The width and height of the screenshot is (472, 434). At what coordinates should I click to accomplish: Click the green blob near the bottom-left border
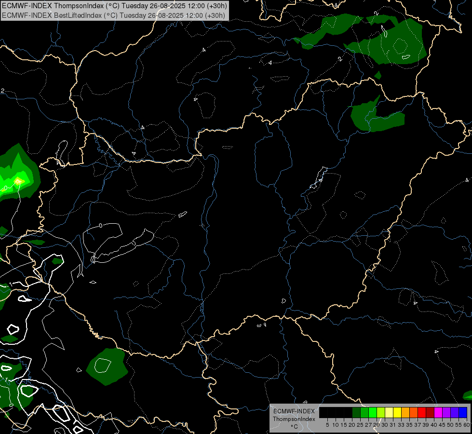[107, 366]
